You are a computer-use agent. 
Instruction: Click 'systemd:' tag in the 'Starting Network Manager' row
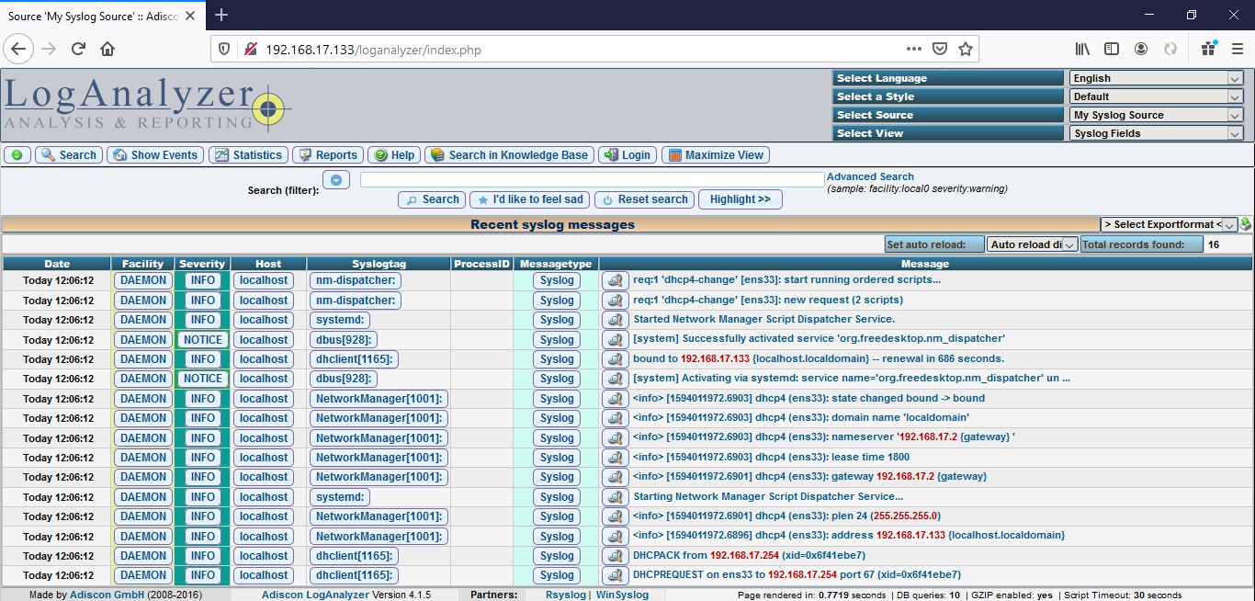[341, 497]
